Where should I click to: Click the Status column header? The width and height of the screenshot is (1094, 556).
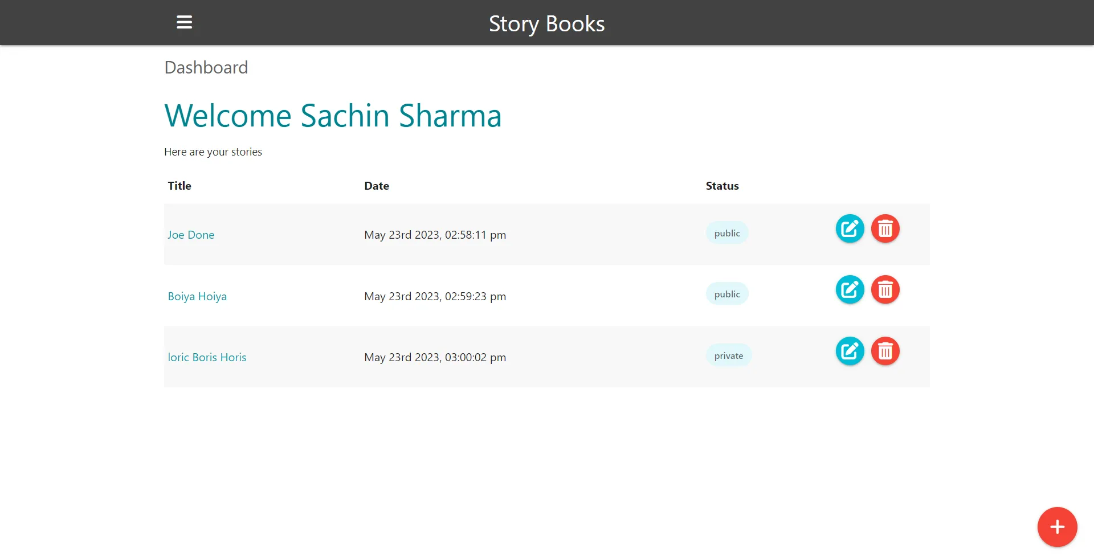(722, 186)
